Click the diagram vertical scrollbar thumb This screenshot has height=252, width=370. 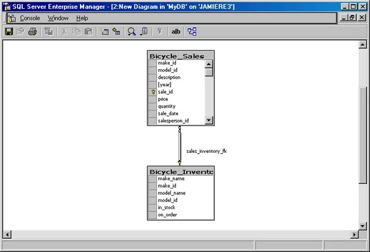point(363,134)
